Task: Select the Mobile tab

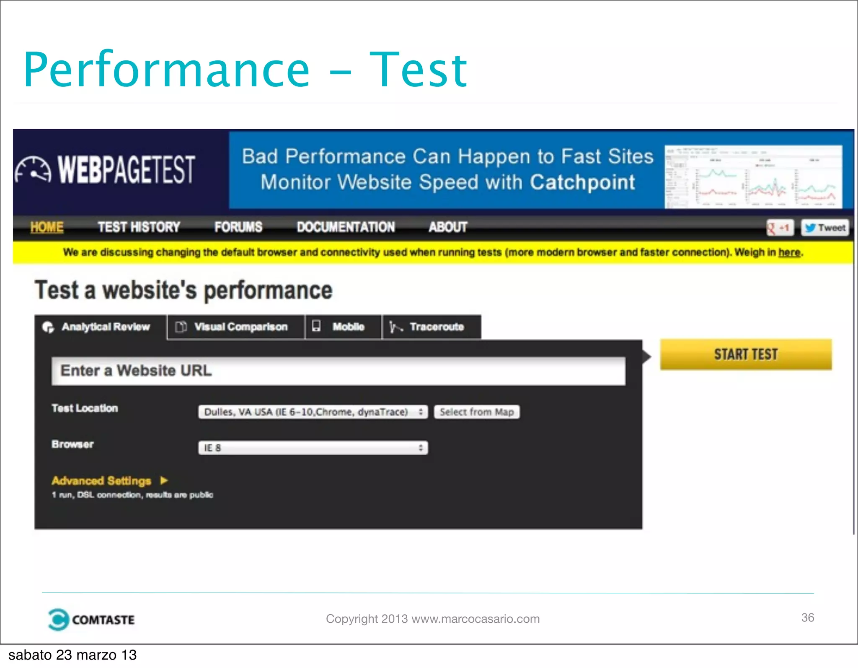Action: (348, 327)
